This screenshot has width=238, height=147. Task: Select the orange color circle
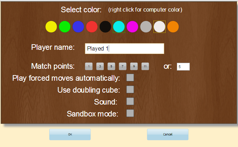click(173, 27)
